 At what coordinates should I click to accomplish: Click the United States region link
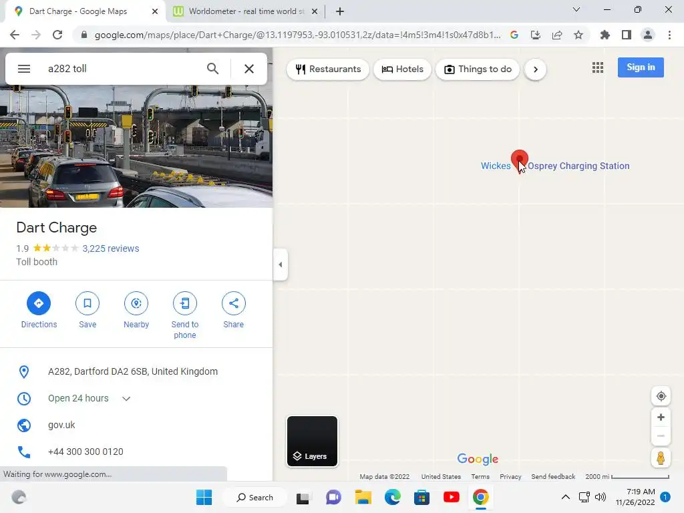pyautogui.click(x=441, y=477)
